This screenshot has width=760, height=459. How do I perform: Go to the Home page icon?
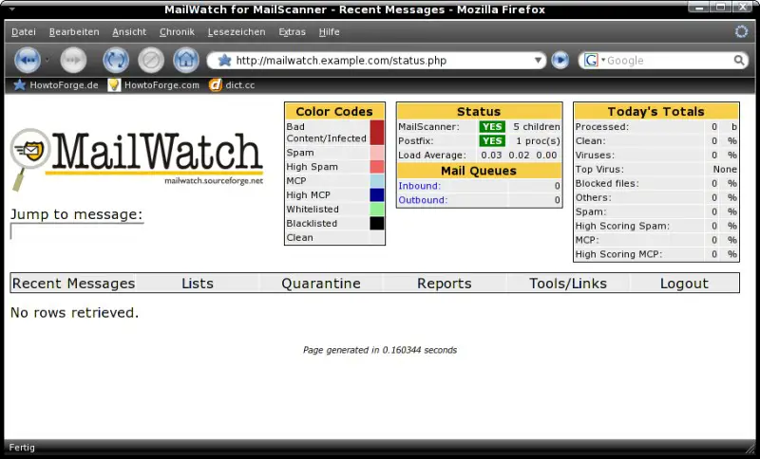pos(186,61)
